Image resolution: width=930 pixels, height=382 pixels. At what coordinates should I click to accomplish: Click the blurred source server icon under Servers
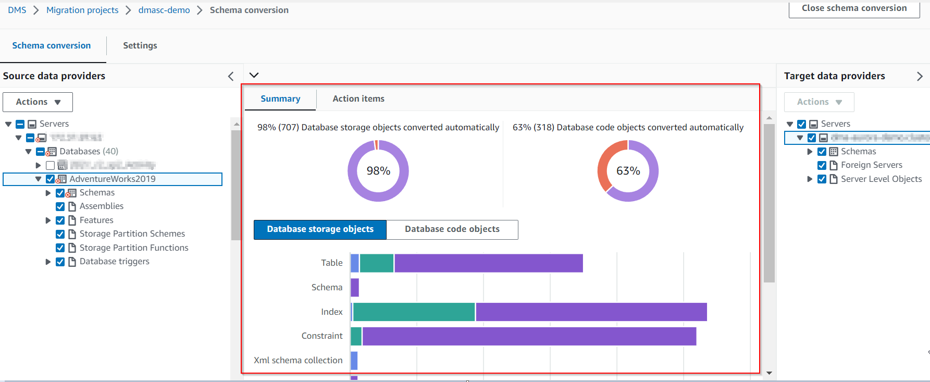[42, 138]
